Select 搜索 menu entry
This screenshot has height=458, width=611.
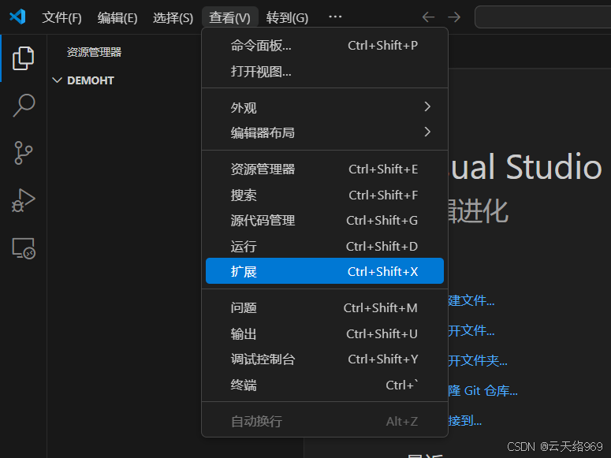pyautogui.click(x=325, y=195)
